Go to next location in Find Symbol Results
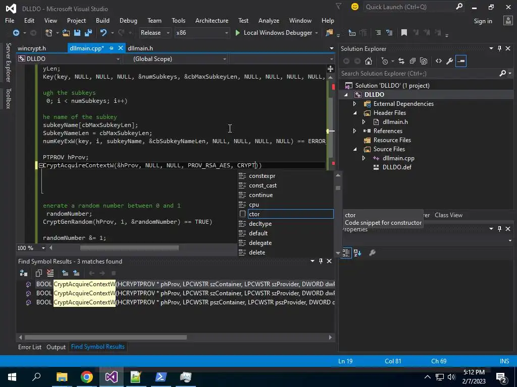The height and width of the screenshot is (387, 517). [x=76, y=273]
